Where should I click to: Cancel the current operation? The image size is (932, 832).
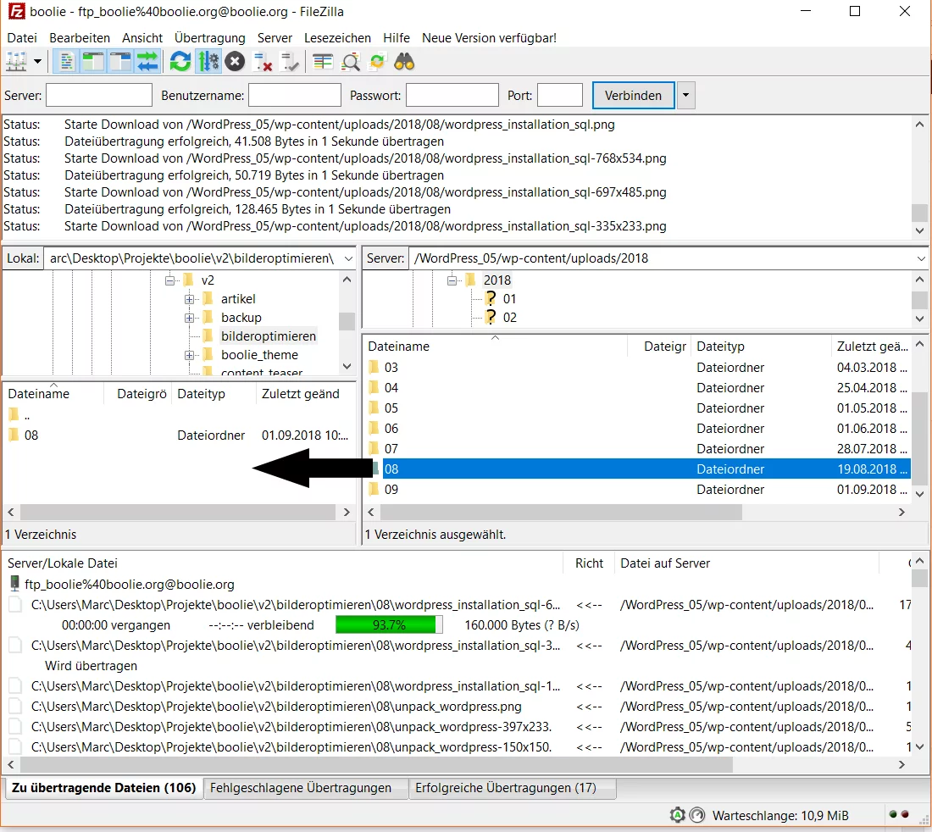pyautogui.click(x=235, y=61)
